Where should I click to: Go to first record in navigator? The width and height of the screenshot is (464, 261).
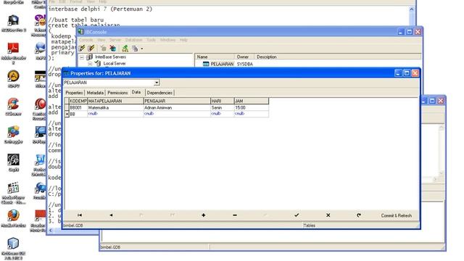pyautogui.click(x=80, y=215)
